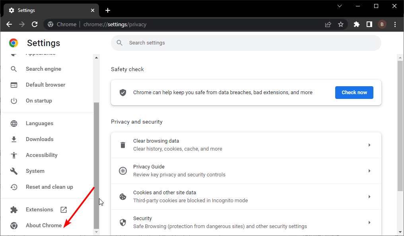This screenshot has width=404, height=236.
Task: Expand Privacy Guide via its arrow
Action: click(369, 171)
